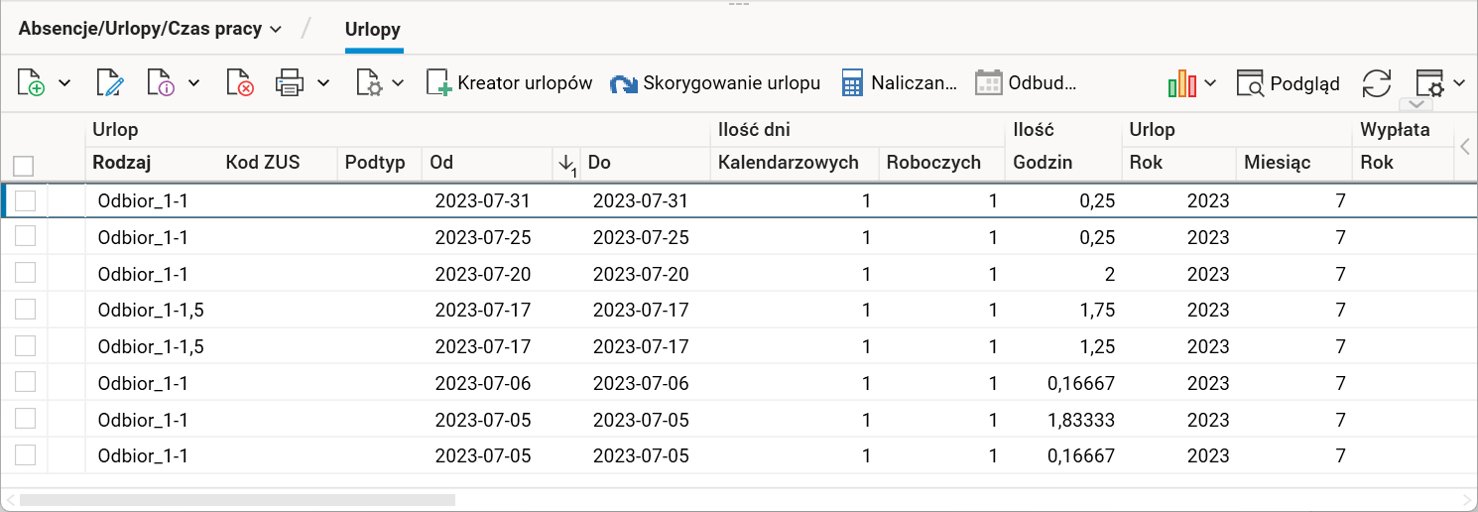The image size is (1478, 512).
Task: Click the document info icon
Action: coord(161,83)
